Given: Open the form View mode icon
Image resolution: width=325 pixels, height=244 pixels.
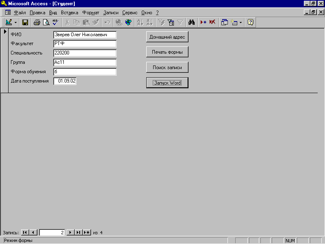Looking at the screenshot, I should click(9, 22).
